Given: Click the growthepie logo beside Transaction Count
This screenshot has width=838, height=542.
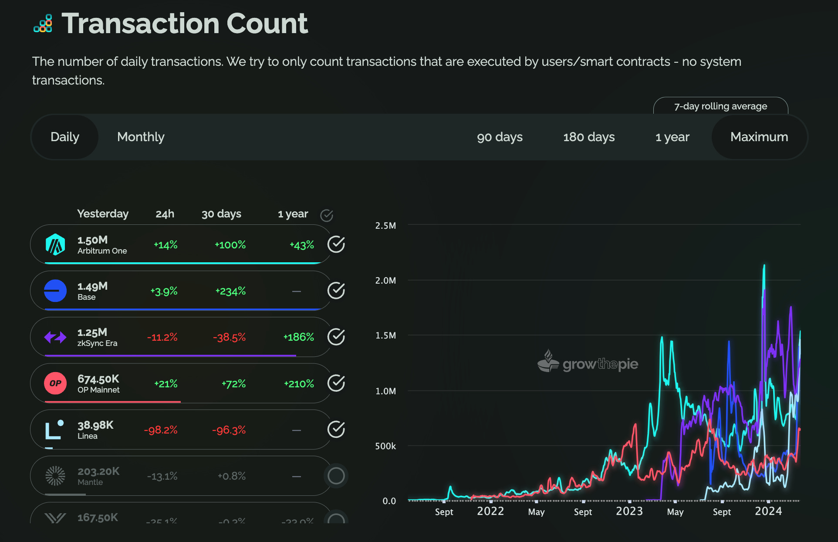Looking at the screenshot, I should 43,24.
